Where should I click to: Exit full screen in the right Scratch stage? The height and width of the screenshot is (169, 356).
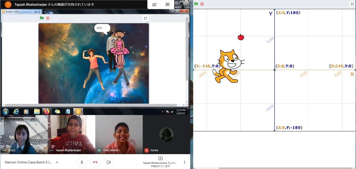tap(352, 4)
